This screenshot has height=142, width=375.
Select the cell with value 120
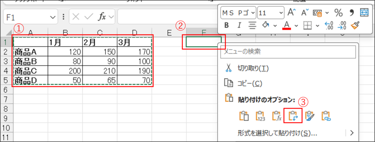pyautogui.click(x=65, y=51)
